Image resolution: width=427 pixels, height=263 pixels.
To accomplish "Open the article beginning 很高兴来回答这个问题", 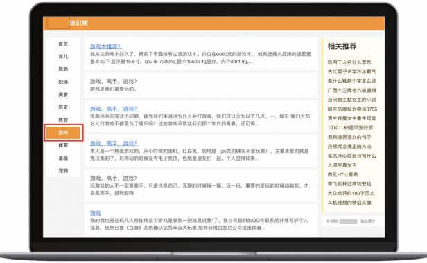I will [114, 109].
